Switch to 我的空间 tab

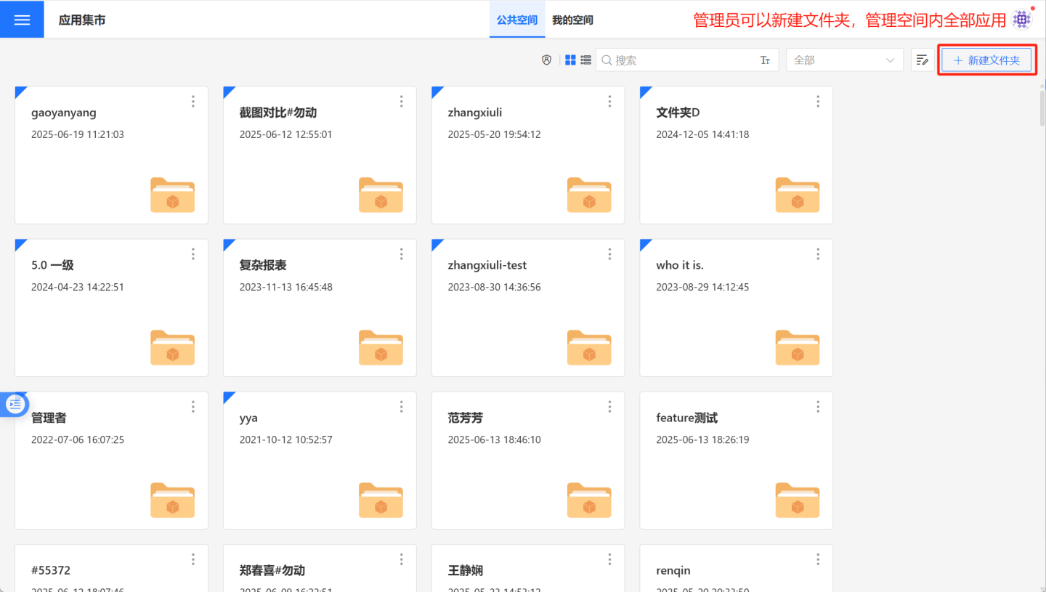point(572,20)
